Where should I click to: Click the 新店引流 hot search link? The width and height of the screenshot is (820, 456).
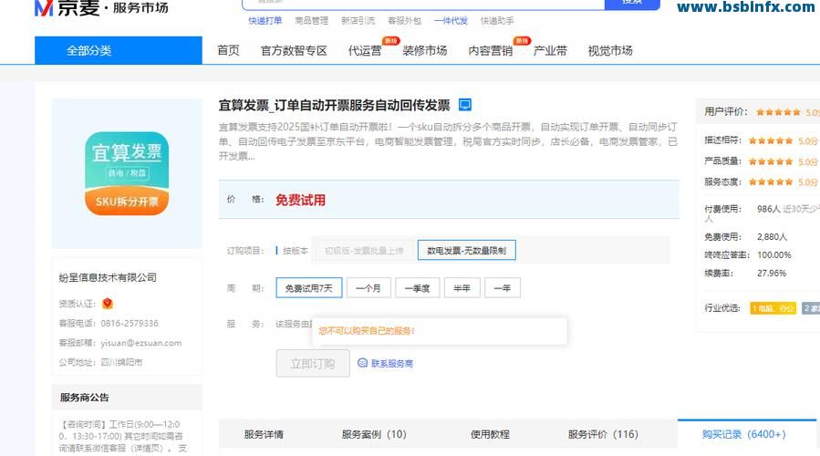(x=358, y=21)
